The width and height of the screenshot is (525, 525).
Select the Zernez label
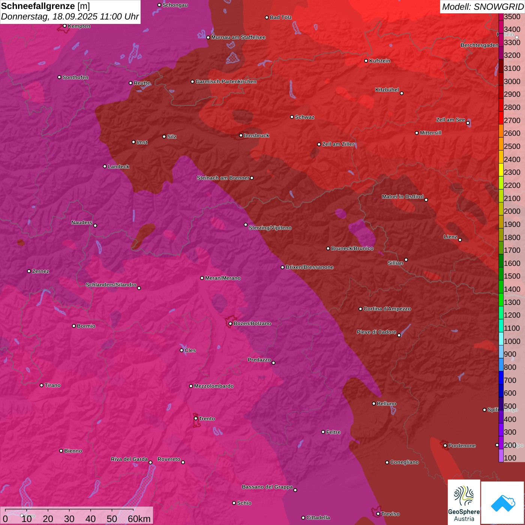40,271
